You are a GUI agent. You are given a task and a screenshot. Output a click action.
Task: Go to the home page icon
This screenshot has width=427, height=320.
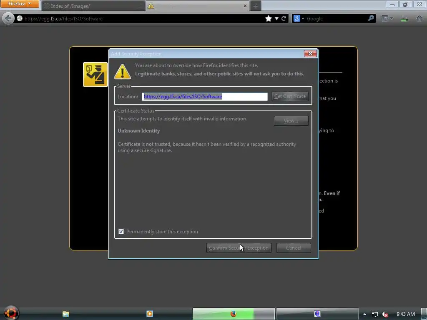tap(419, 18)
